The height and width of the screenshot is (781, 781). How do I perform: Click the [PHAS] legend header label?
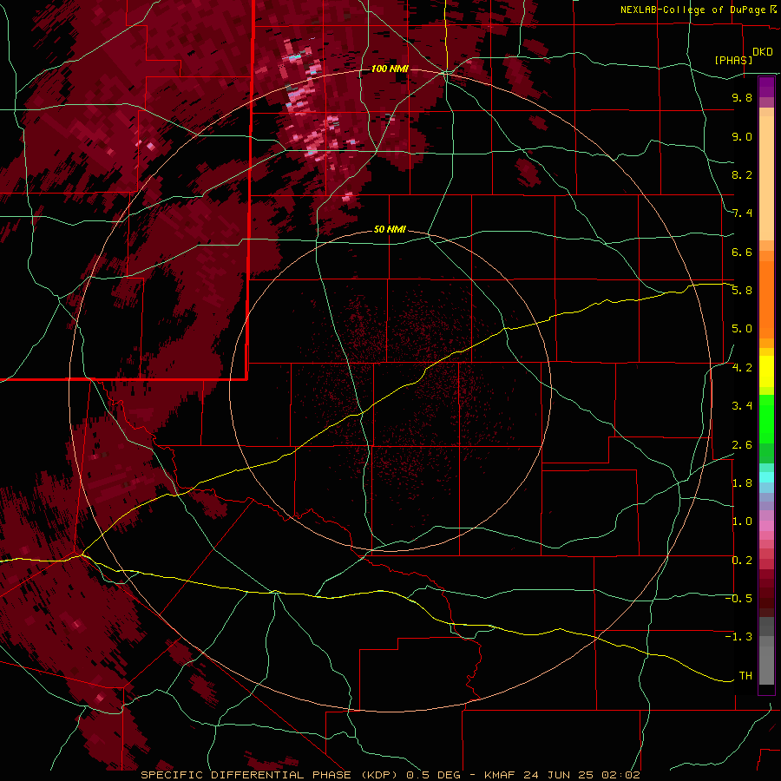point(733,60)
